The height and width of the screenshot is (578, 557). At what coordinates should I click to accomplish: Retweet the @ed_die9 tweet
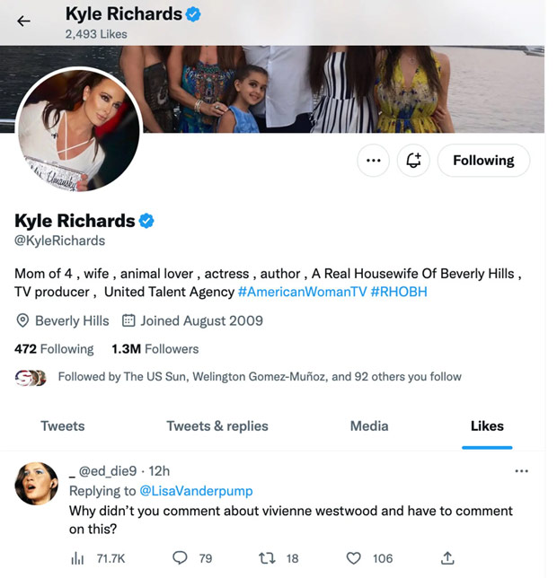pyautogui.click(x=267, y=558)
